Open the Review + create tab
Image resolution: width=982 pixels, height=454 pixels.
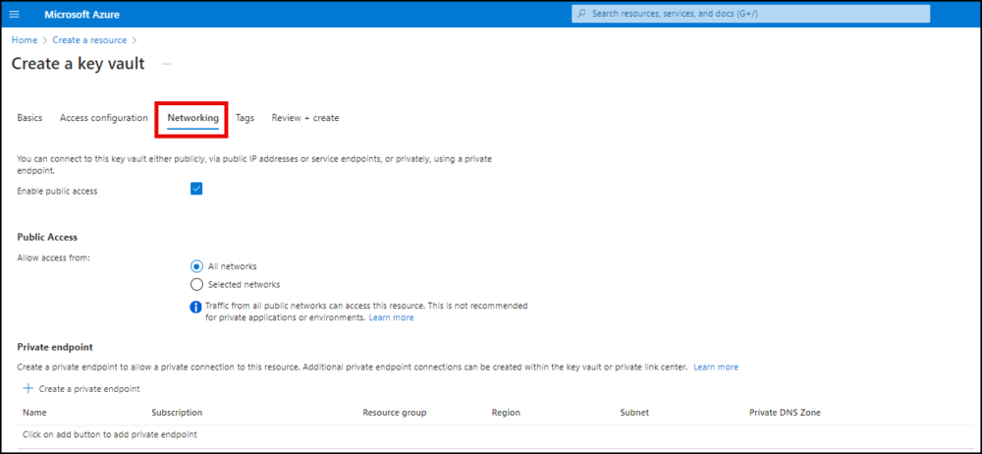pyautogui.click(x=305, y=118)
